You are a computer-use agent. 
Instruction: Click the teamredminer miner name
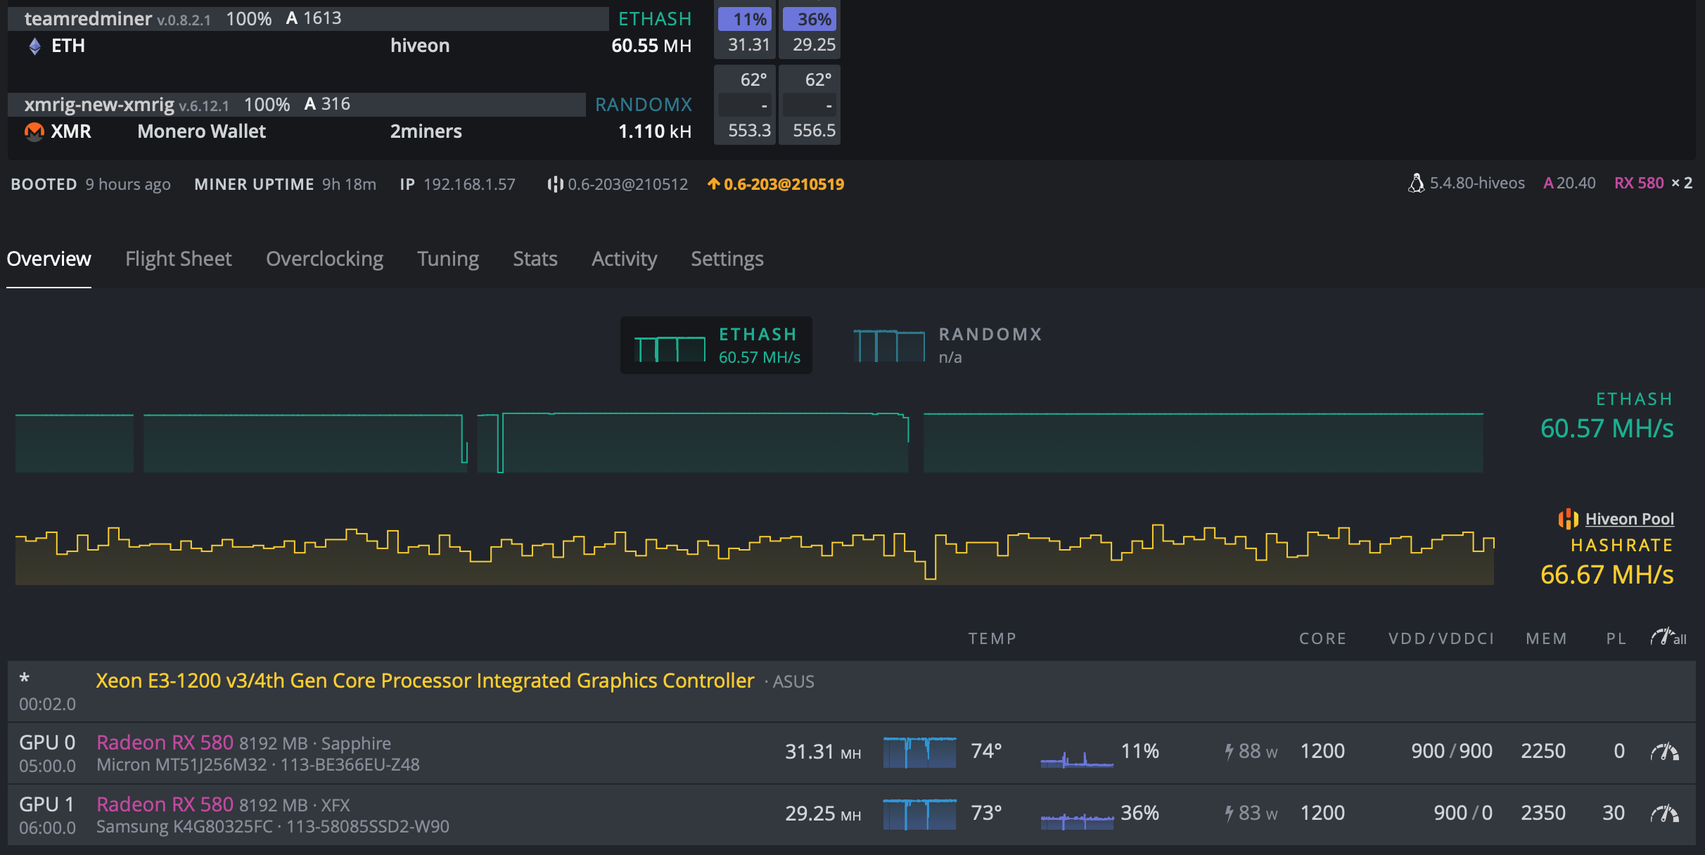(x=88, y=19)
